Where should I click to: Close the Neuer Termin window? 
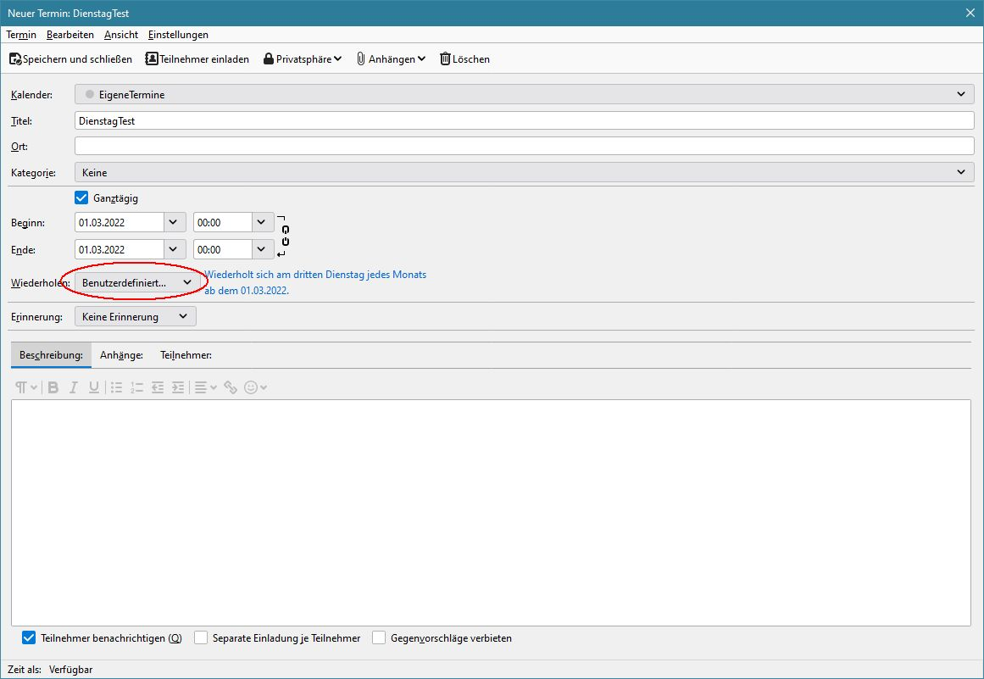(x=970, y=13)
